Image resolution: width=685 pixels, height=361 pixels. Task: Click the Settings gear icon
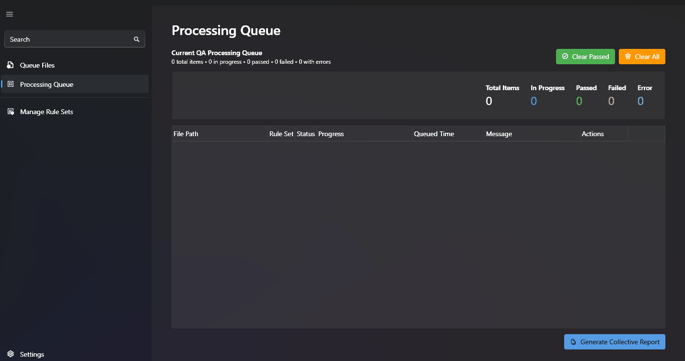10,354
